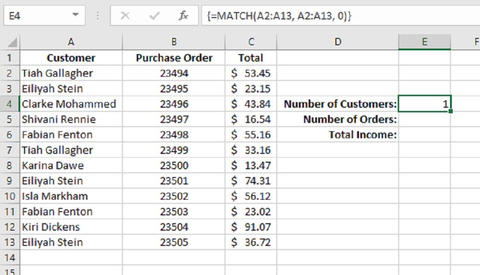Select row 14 header
The height and width of the screenshot is (275, 480).
(10, 257)
